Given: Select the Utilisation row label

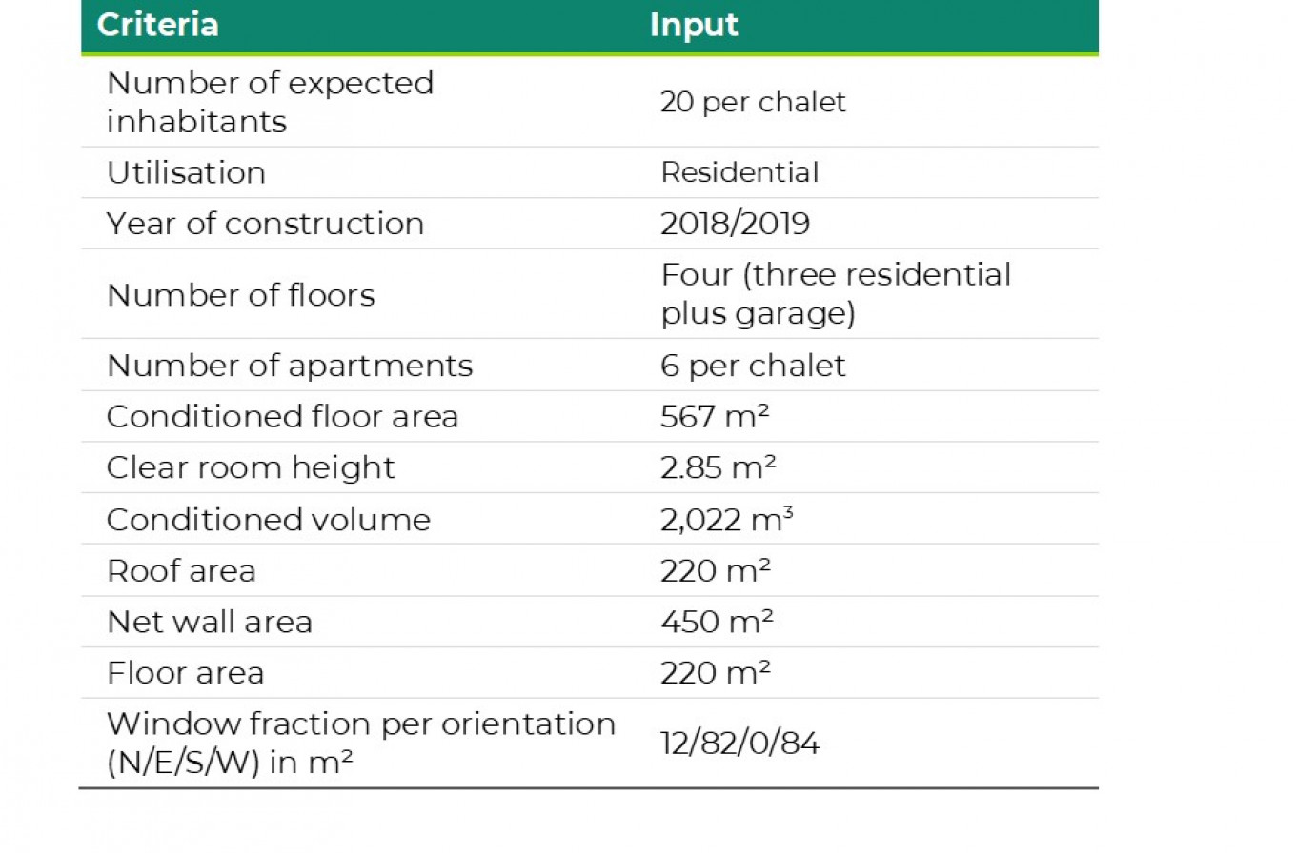Looking at the screenshot, I should click(186, 172).
